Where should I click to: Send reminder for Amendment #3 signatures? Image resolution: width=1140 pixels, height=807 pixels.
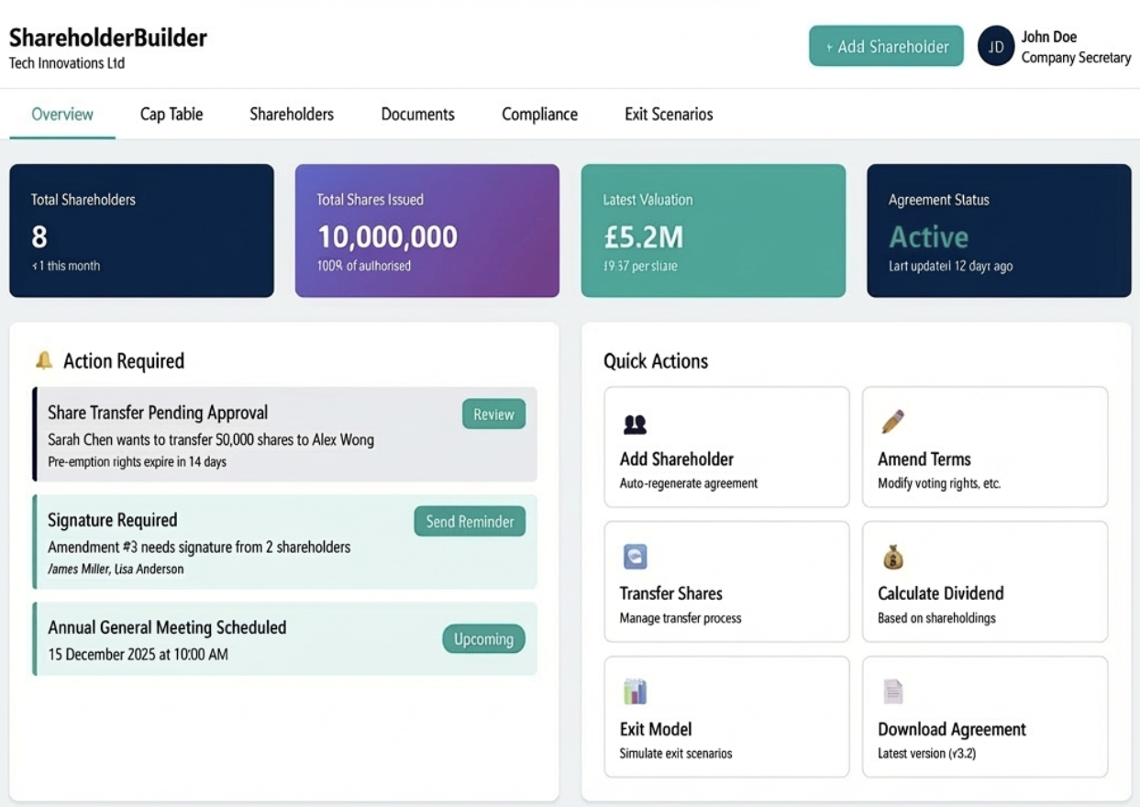[469, 521]
